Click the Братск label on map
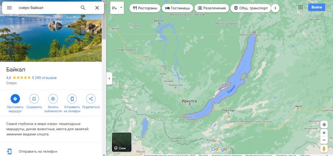This screenshot has width=333, height=156. click(159, 21)
